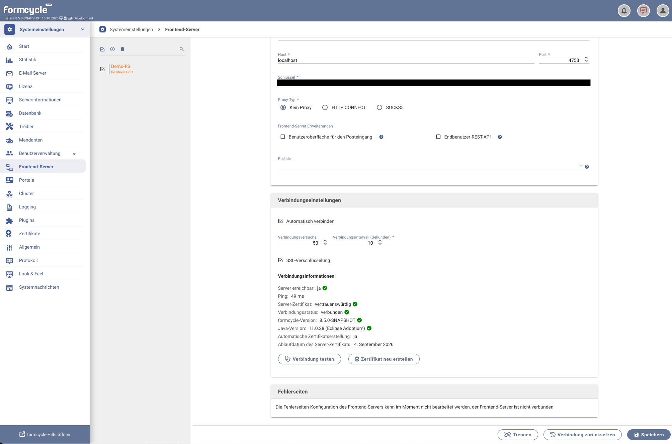Image resolution: width=672 pixels, height=444 pixels.
Task: Open the Zertifikate menu item
Action: point(29,234)
